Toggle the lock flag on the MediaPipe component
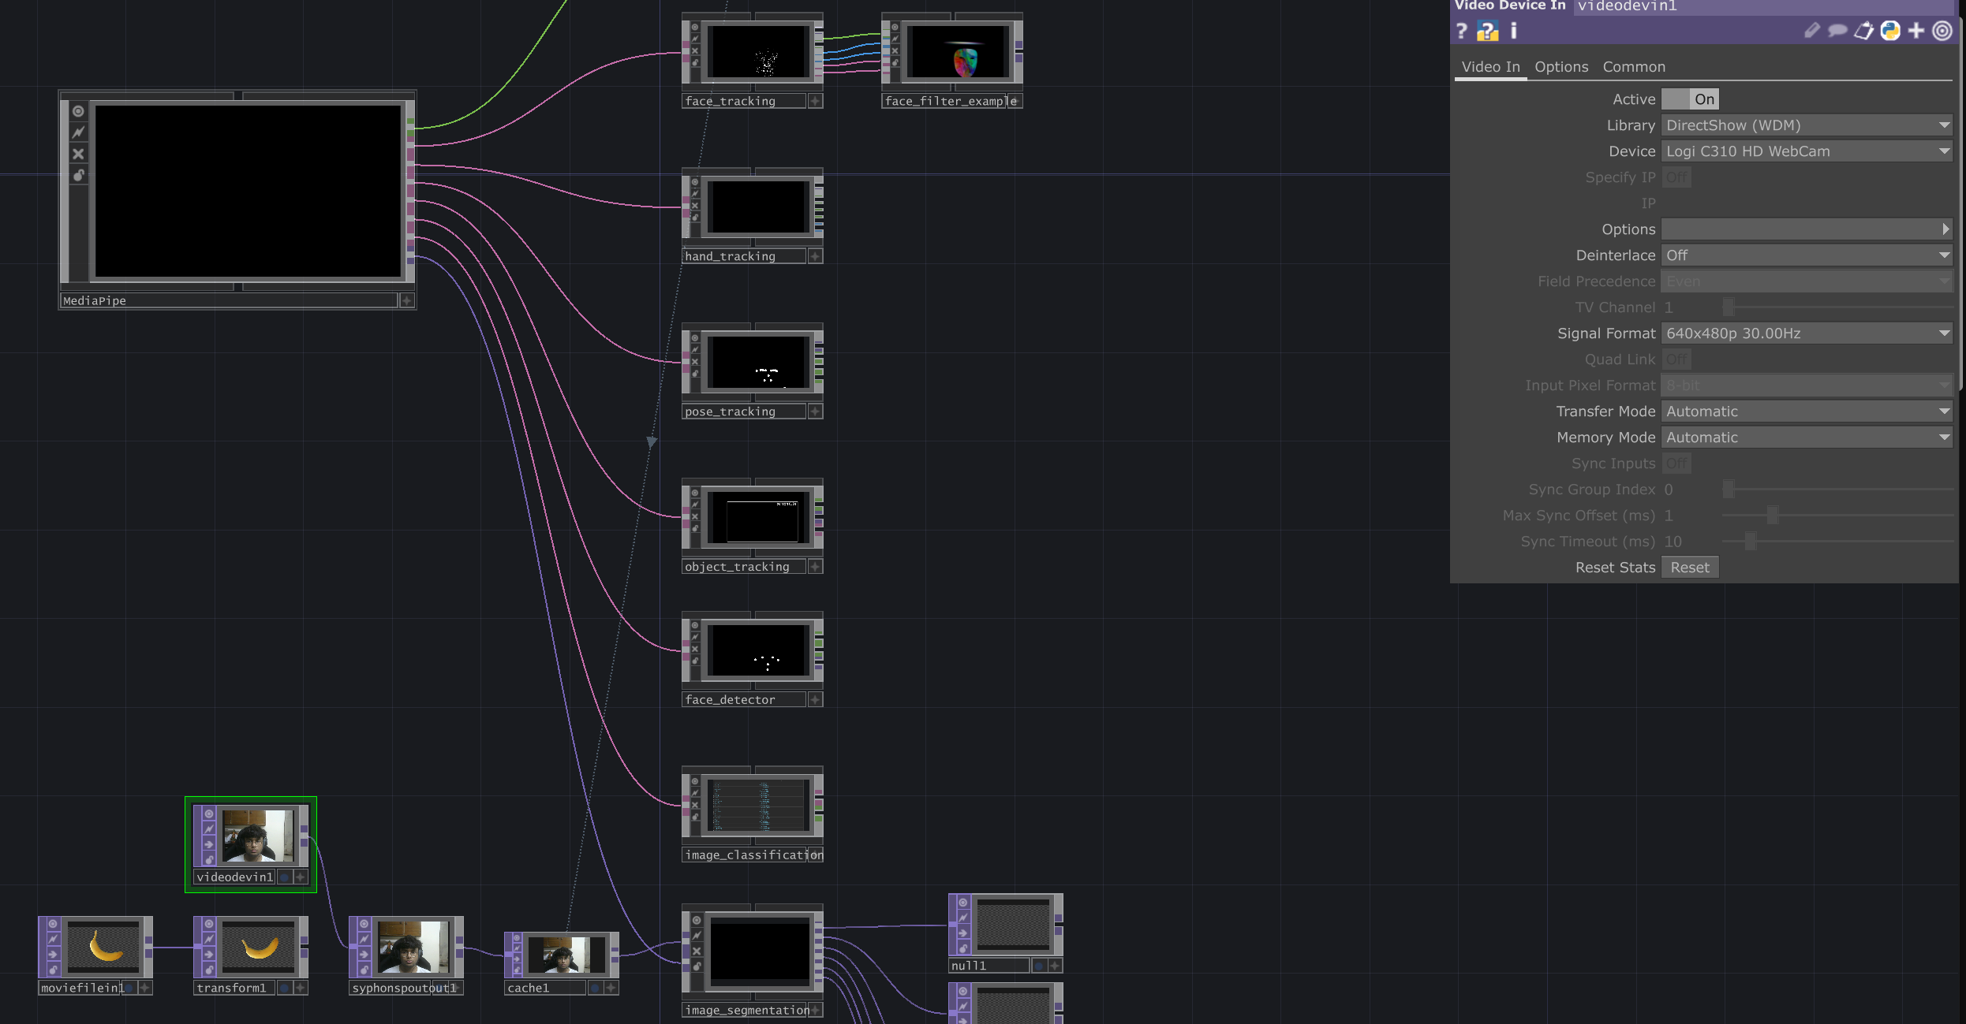The height and width of the screenshot is (1024, 1966). (78, 176)
